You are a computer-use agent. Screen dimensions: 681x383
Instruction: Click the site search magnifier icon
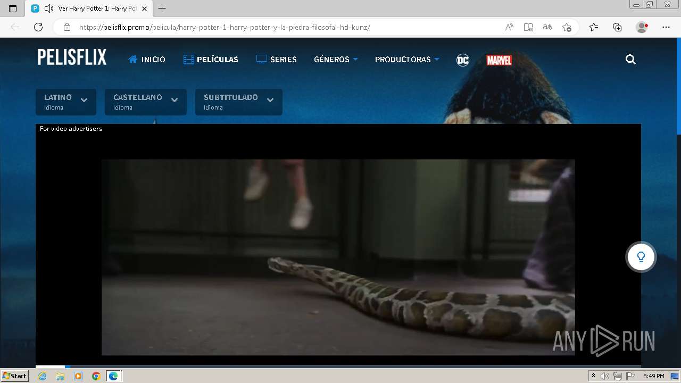click(630, 60)
